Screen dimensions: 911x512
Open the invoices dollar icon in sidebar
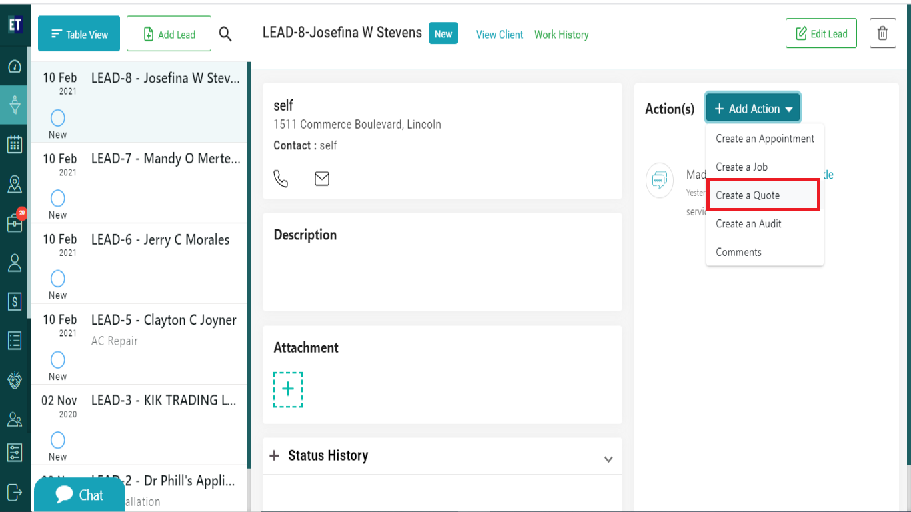[15, 301]
